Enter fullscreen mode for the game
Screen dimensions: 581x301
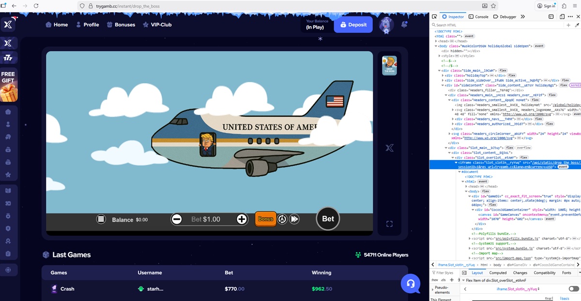389,224
